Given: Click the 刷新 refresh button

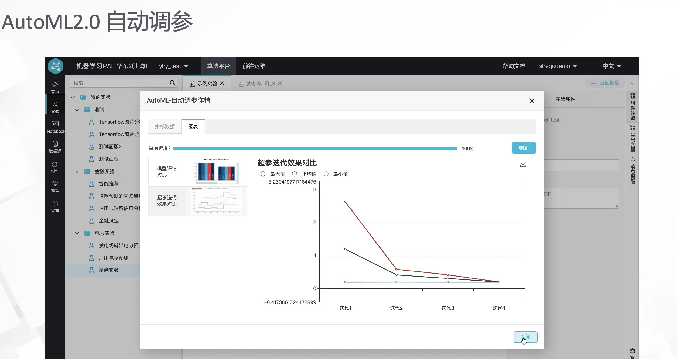Looking at the screenshot, I should pyautogui.click(x=524, y=148).
